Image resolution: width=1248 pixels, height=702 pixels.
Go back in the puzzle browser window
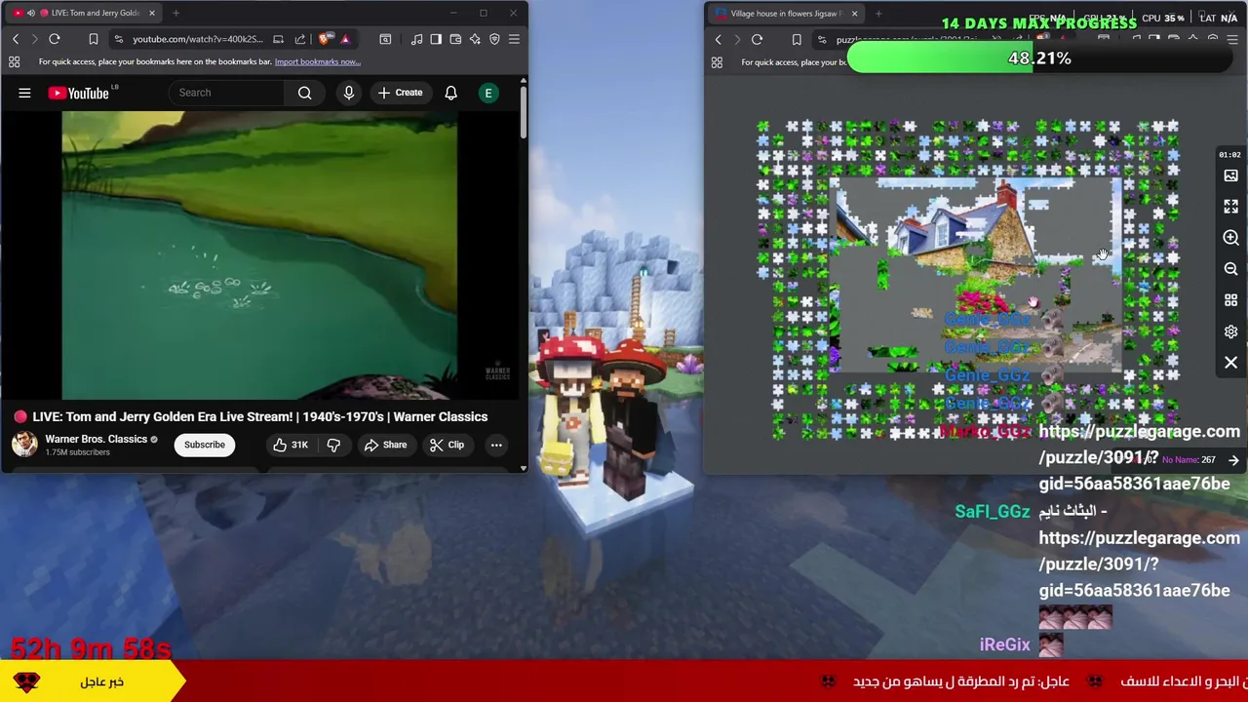point(719,40)
